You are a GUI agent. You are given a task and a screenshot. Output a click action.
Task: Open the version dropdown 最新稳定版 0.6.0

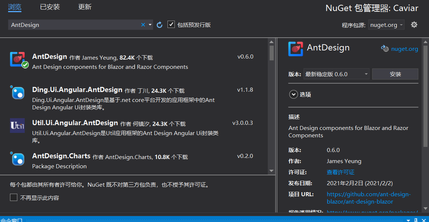336,74
